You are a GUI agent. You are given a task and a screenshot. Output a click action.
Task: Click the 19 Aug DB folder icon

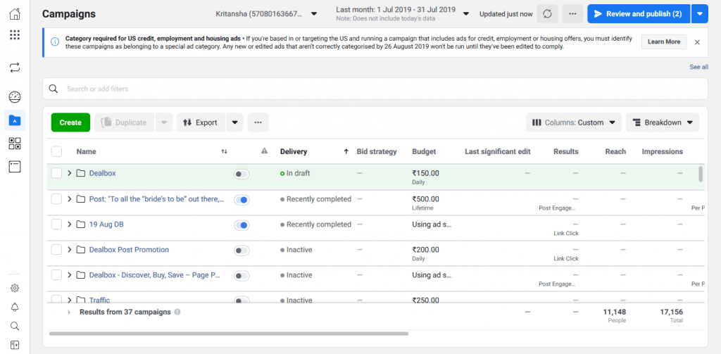[81, 225]
